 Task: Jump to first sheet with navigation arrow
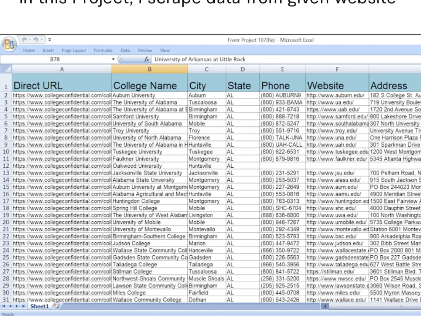coord(4,306)
